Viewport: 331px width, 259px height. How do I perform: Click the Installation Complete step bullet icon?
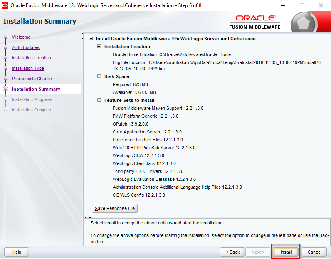[6, 110]
